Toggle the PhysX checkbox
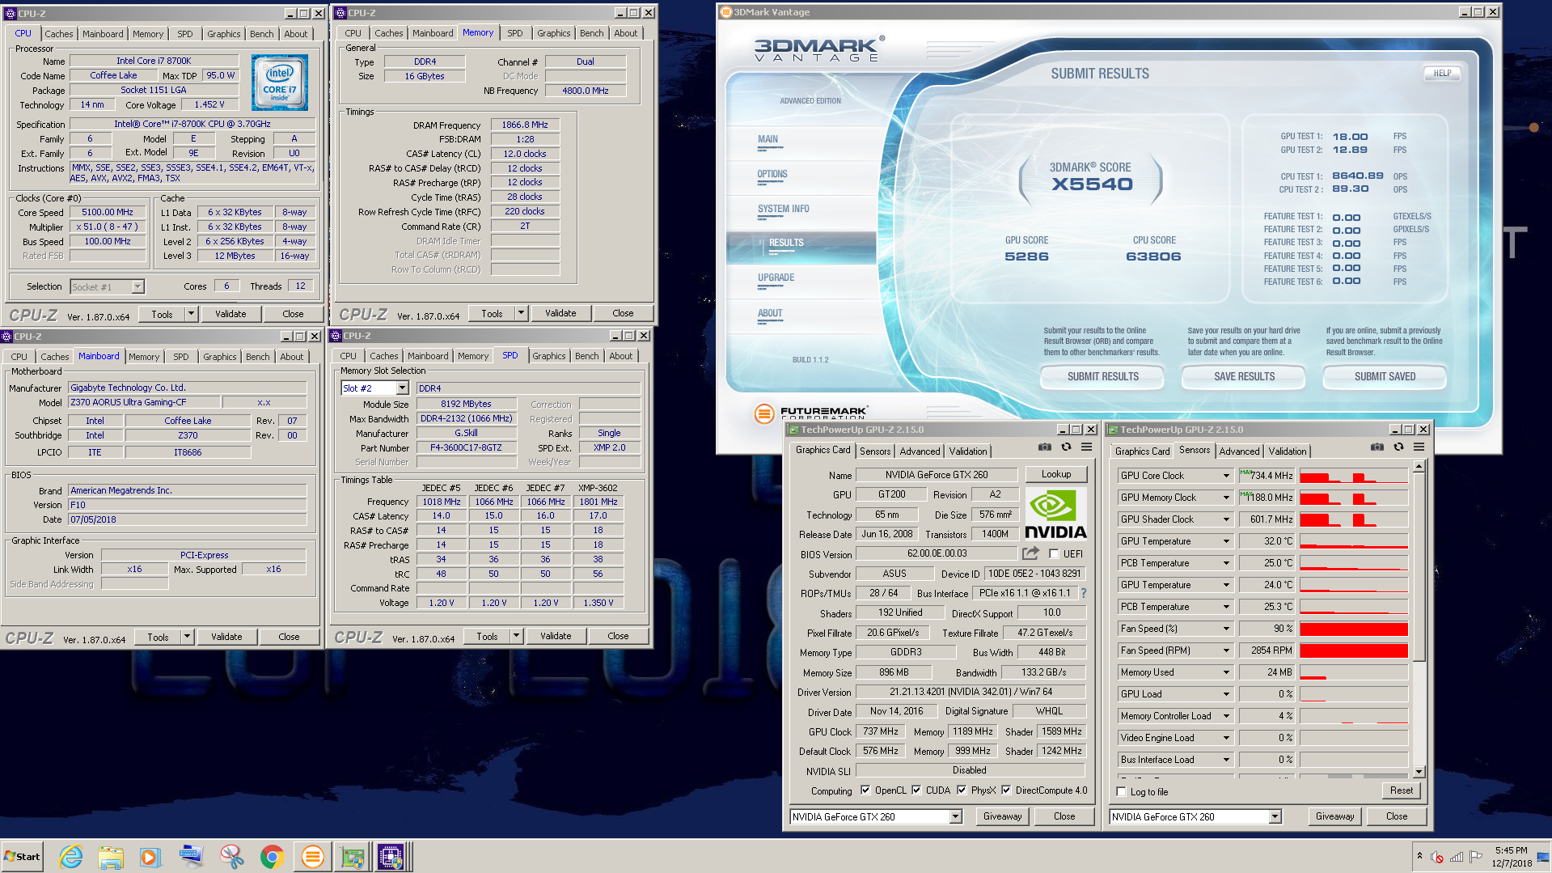The image size is (1552, 873). [962, 790]
